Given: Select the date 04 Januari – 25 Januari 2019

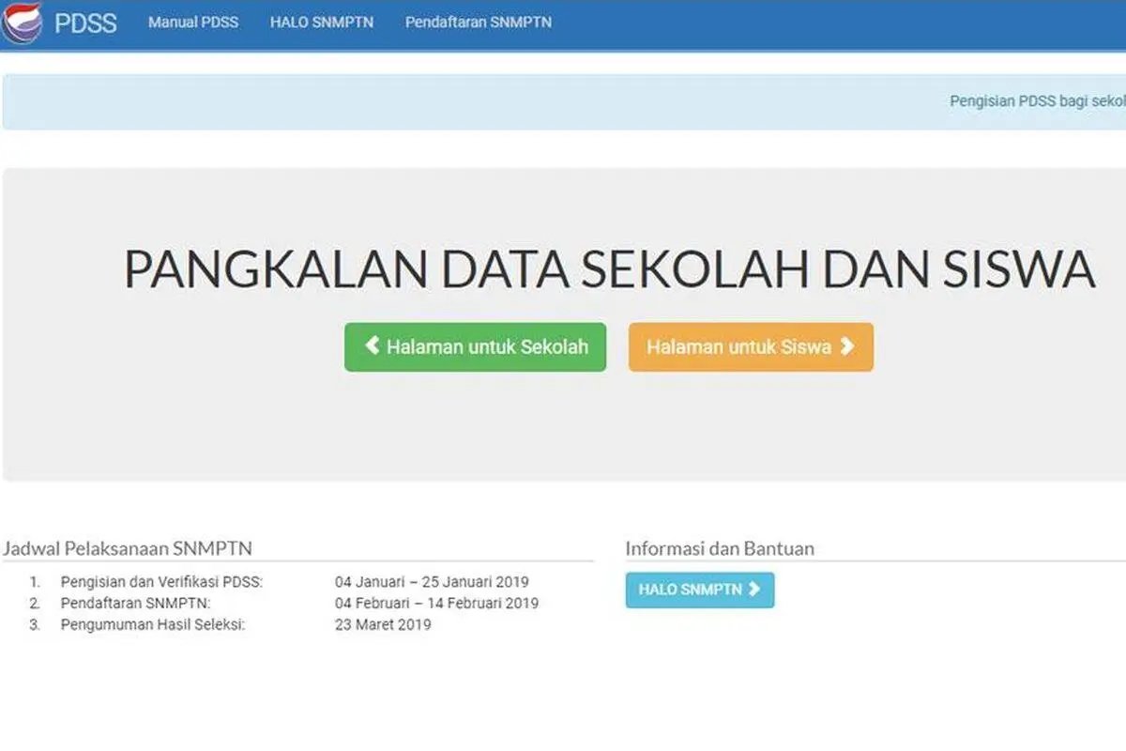Looking at the screenshot, I should (x=433, y=582).
